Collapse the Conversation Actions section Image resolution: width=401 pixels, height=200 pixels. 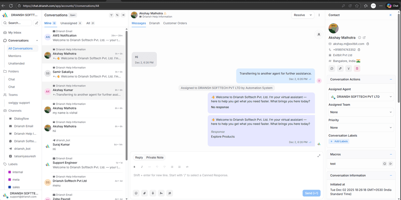click(x=391, y=79)
